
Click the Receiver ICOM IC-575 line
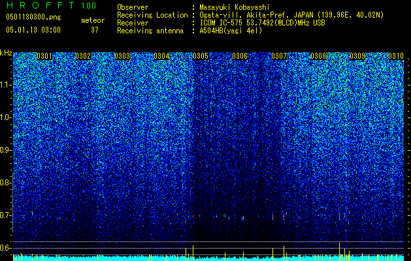(x=221, y=23)
